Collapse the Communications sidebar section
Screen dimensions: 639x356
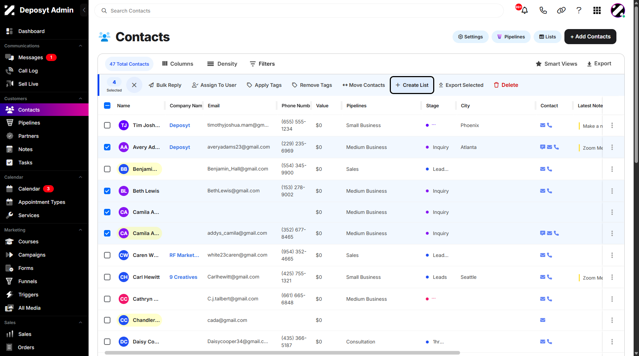(81, 46)
